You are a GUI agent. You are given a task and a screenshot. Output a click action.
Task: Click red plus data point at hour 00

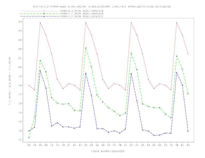(x=29, y=85)
